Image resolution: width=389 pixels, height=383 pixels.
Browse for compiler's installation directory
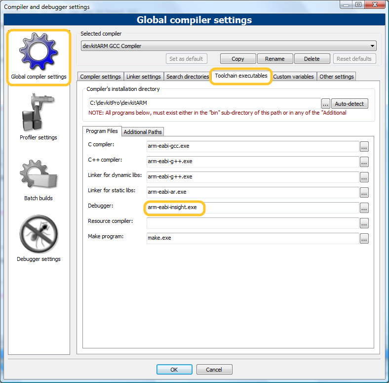tap(325, 104)
